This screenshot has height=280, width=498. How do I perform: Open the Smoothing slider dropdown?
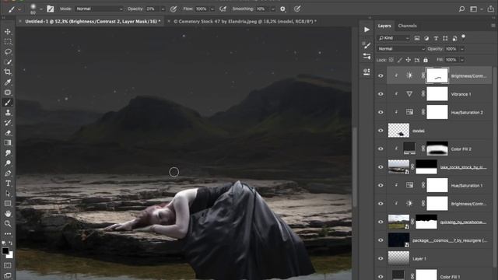point(273,9)
